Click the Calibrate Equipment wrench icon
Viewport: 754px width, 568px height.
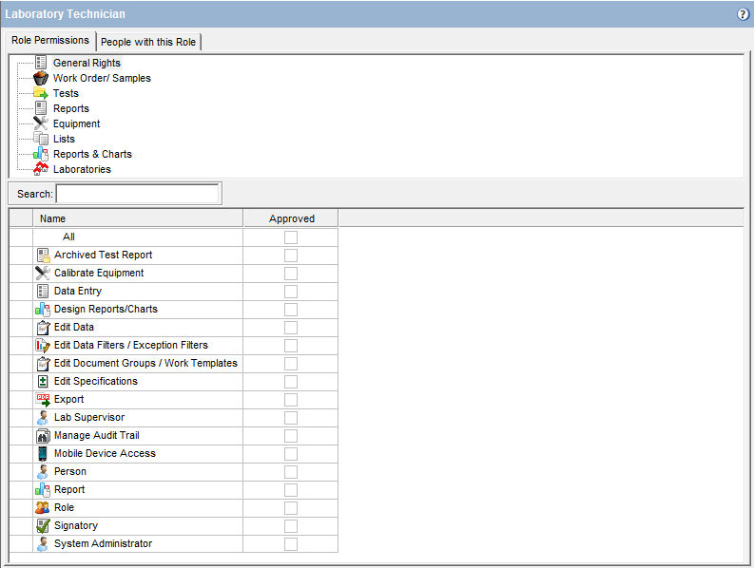tap(42, 274)
